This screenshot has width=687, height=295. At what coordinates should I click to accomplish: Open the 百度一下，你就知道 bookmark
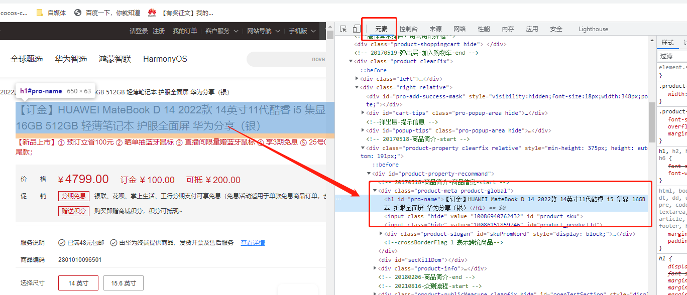(107, 13)
